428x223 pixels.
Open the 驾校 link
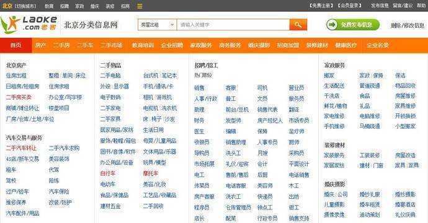click(11, 180)
